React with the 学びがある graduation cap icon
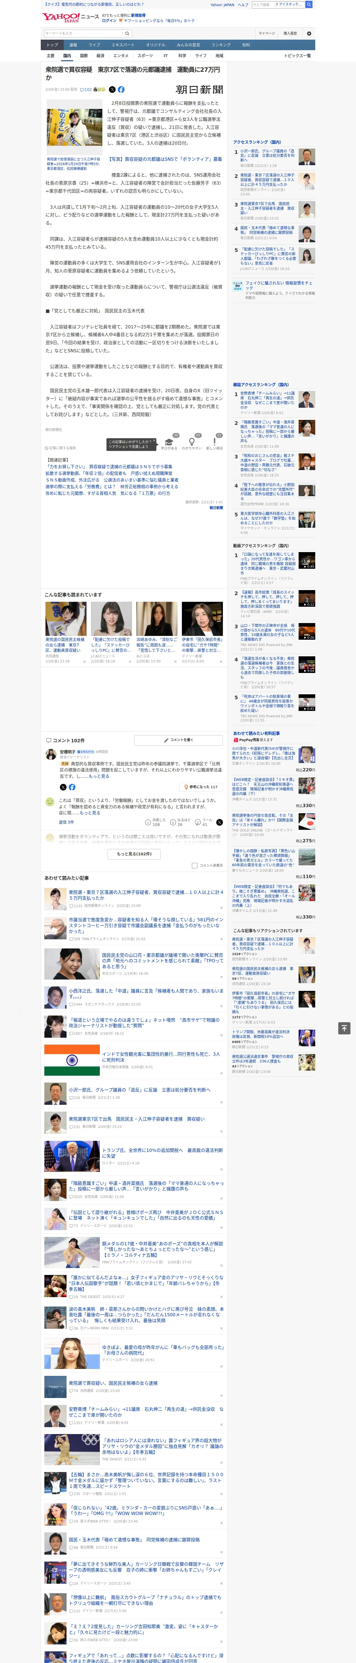 pos(169,442)
